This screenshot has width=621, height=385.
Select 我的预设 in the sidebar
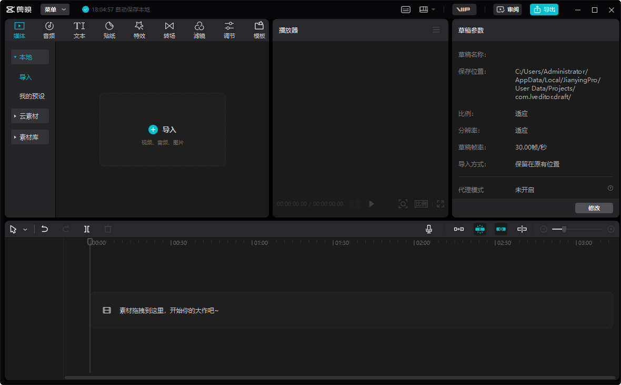pyautogui.click(x=32, y=96)
